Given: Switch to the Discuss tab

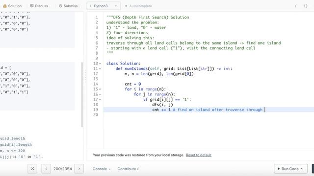Looking at the screenshot, I should tap(41, 6).
